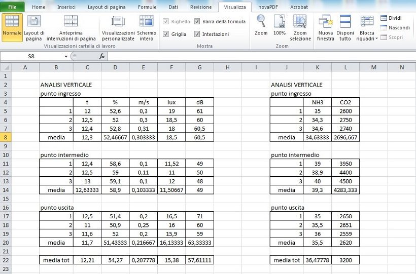Switch to the Formule tab
The height and width of the screenshot is (274, 416).
click(147, 7)
